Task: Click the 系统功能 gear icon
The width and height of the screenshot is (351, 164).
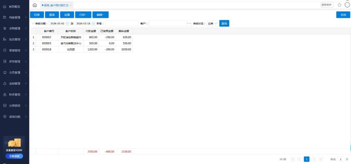Action: click(x=5, y=117)
